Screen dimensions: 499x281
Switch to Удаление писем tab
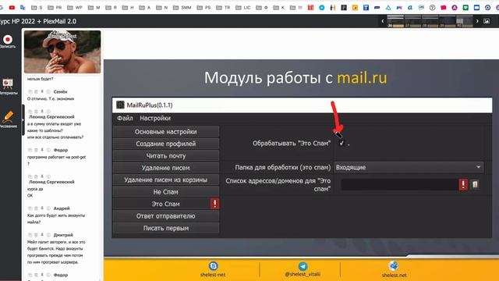tap(166, 168)
